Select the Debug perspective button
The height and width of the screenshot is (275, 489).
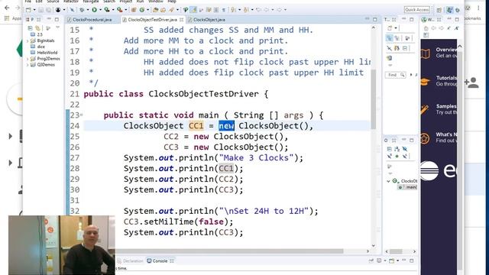(458, 10)
